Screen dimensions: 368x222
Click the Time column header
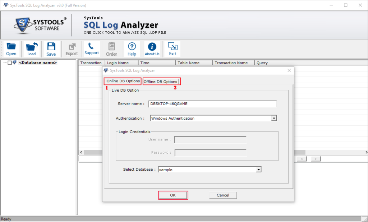point(157,63)
